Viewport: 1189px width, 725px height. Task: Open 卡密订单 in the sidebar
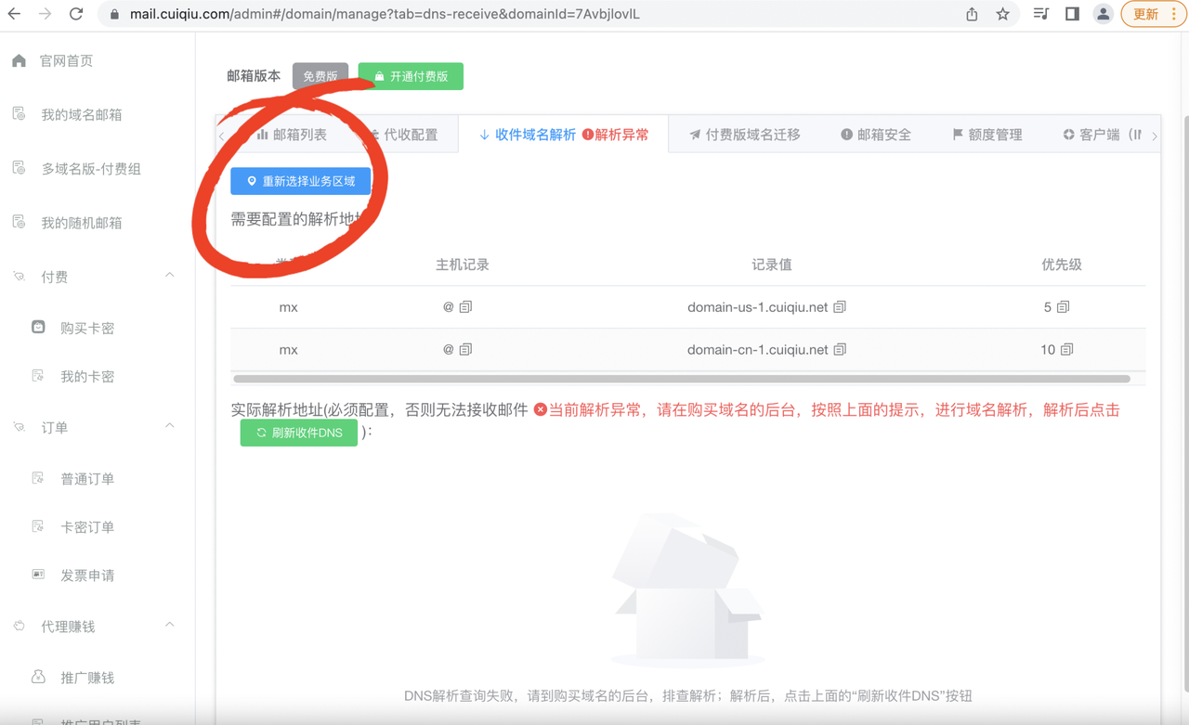point(87,527)
